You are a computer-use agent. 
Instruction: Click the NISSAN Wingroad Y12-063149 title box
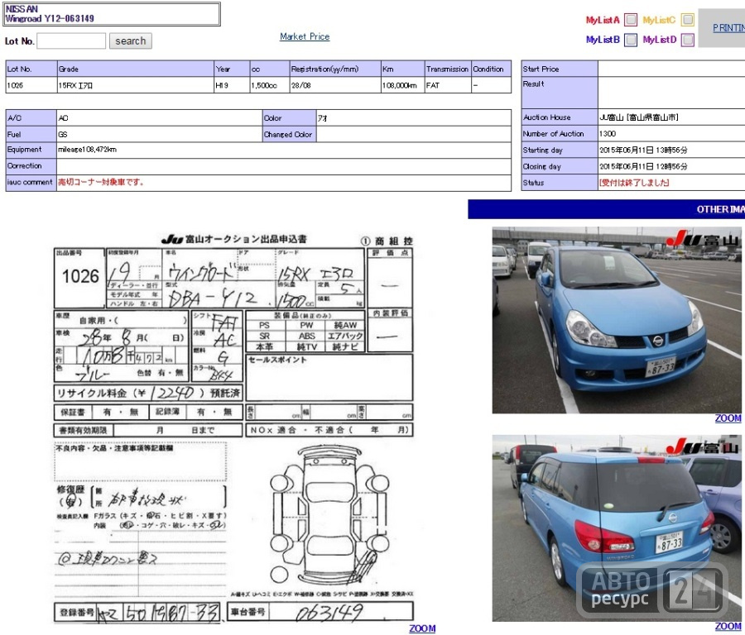[112, 14]
